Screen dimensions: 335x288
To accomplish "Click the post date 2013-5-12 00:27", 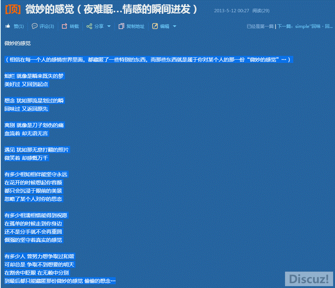I will coord(231,11).
